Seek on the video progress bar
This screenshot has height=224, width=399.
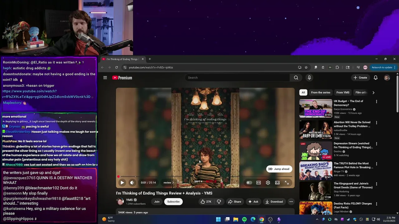tap(205, 177)
